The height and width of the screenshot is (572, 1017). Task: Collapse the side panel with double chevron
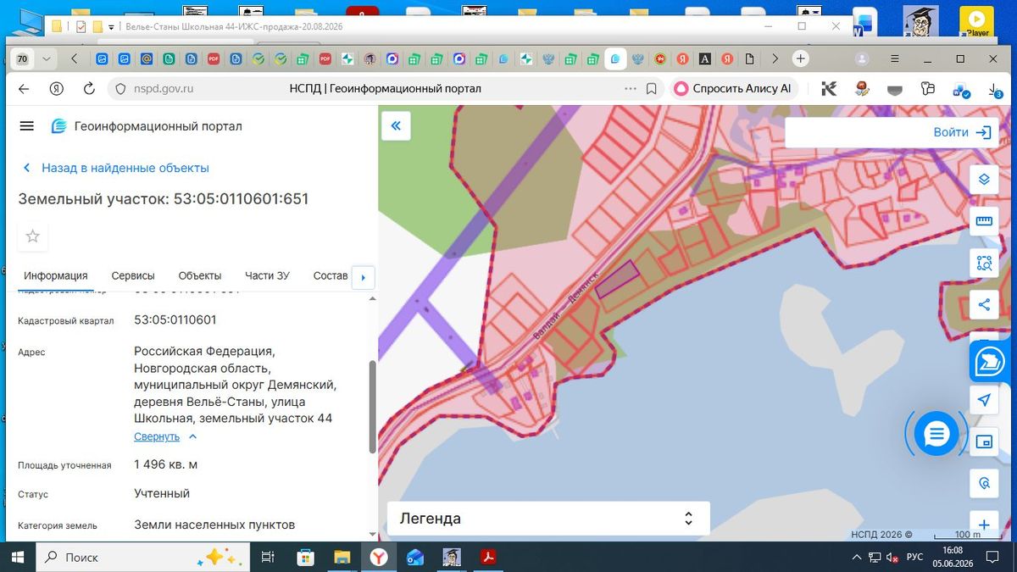(x=396, y=127)
